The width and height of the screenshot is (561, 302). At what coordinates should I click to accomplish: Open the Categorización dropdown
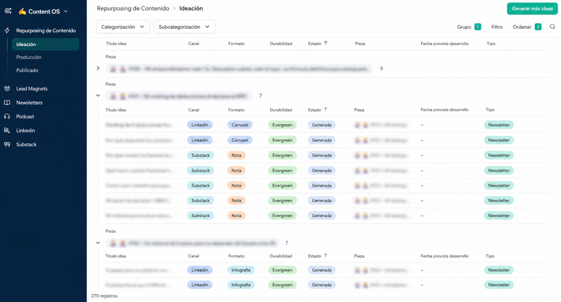(x=123, y=27)
